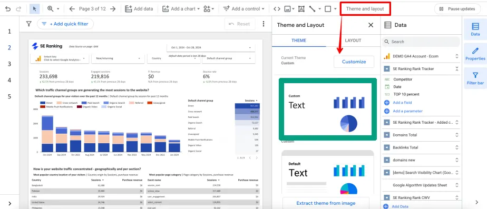This screenshot has width=487, height=209.
Task: Open the three-dot more options menu
Action: point(264,24)
